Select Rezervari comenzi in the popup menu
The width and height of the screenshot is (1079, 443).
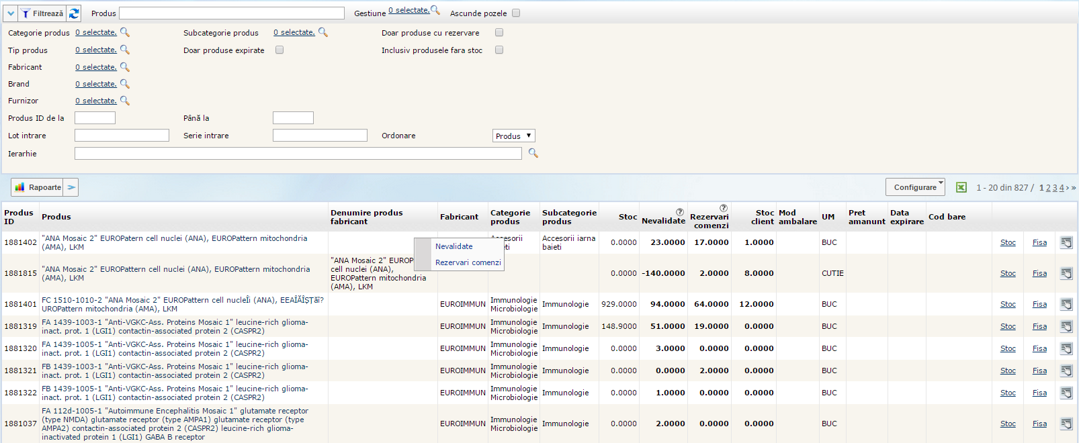pyautogui.click(x=468, y=262)
